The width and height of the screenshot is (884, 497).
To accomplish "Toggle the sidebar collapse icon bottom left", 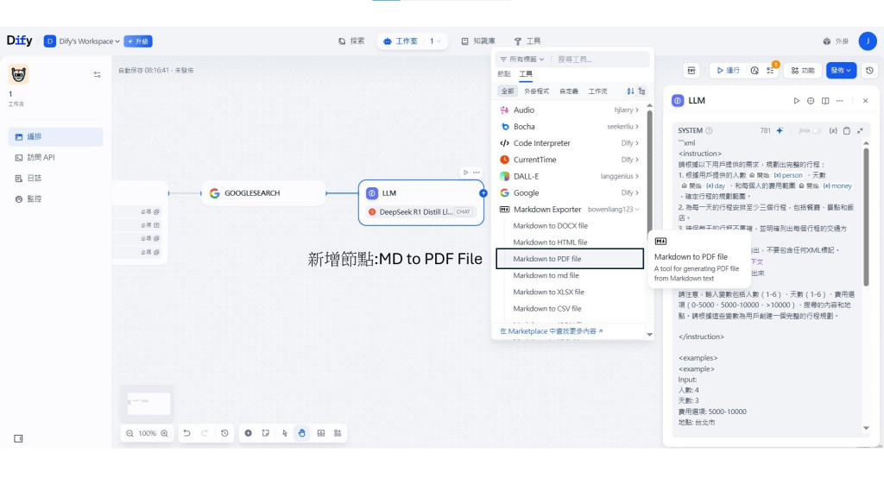I will tap(18, 438).
